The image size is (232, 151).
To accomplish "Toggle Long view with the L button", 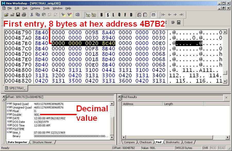I will tap(113, 15).
